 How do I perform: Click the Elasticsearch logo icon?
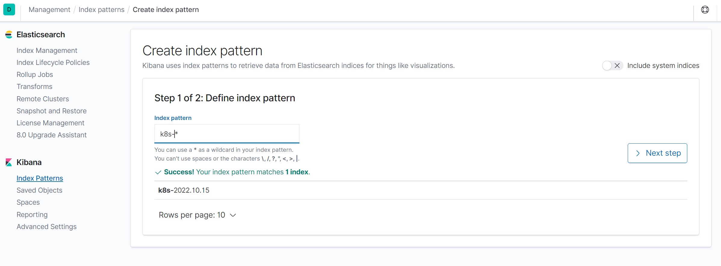9,35
